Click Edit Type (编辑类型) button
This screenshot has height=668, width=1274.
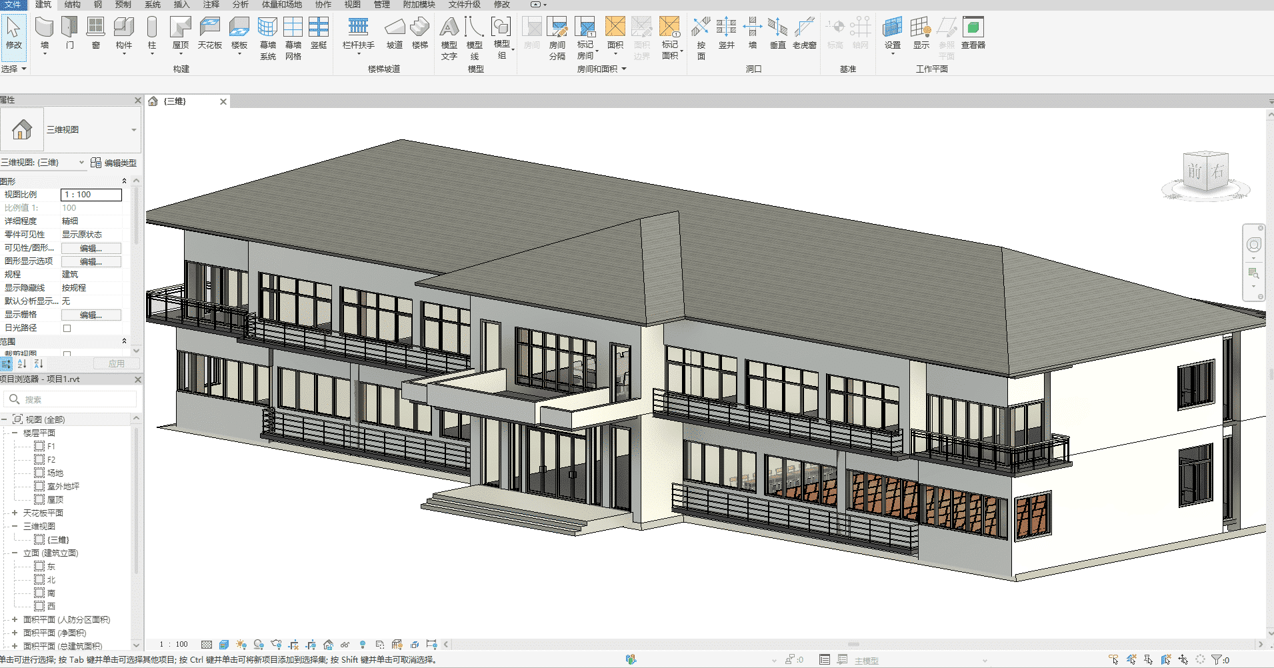coord(113,163)
